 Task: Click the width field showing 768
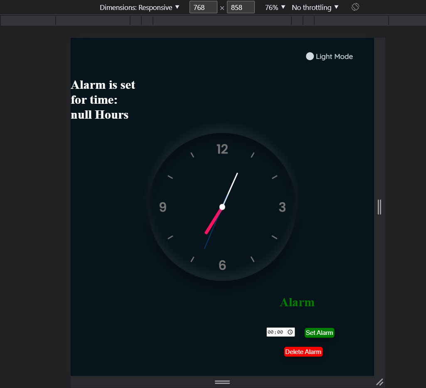click(x=203, y=7)
